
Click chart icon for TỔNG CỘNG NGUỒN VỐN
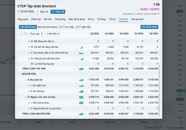click(81, 114)
